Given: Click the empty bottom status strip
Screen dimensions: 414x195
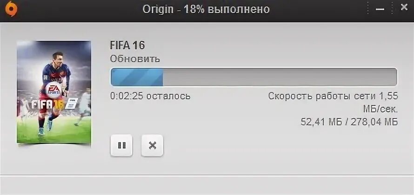Looking at the screenshot, I should [207, 185].
